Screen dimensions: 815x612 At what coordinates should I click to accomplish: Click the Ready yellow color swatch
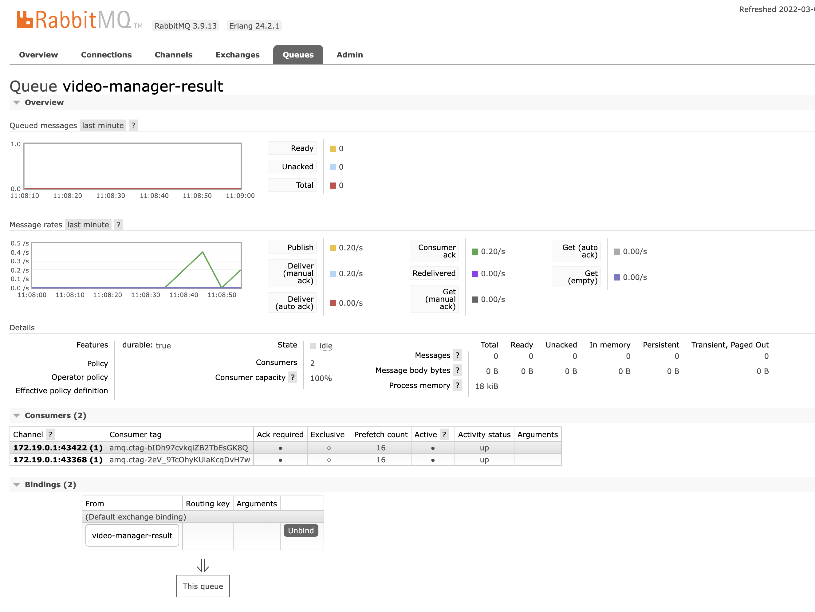[333, 149]
